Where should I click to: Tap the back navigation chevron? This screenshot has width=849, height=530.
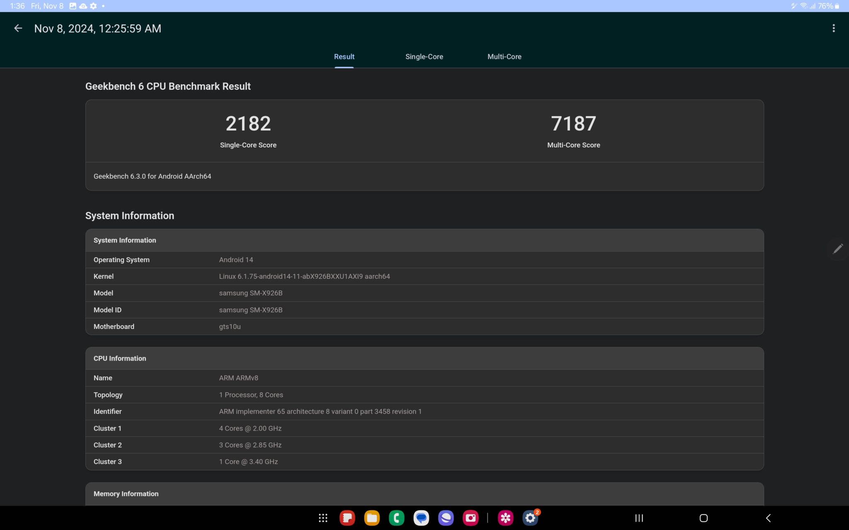pos(768,518)
